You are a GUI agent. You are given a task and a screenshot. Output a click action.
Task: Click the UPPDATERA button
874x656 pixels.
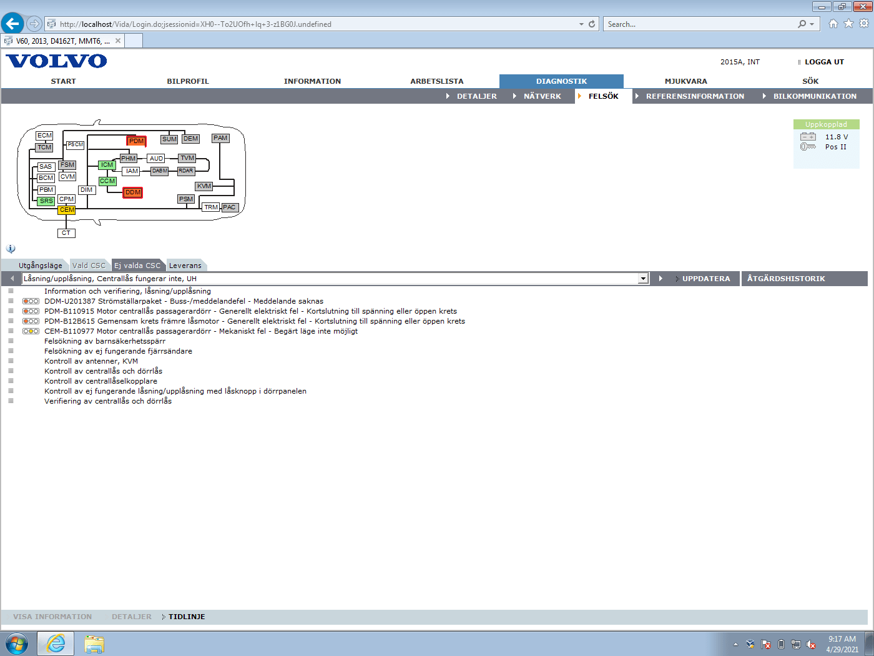pyautogui.click(x=705, y=279)
